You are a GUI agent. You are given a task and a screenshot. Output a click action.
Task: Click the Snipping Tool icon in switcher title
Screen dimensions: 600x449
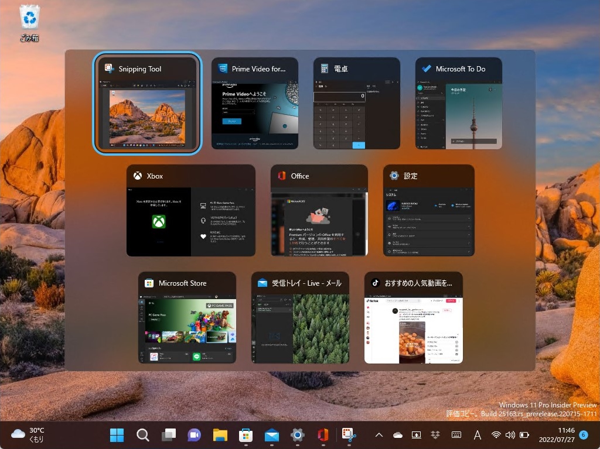click(109, 69)
